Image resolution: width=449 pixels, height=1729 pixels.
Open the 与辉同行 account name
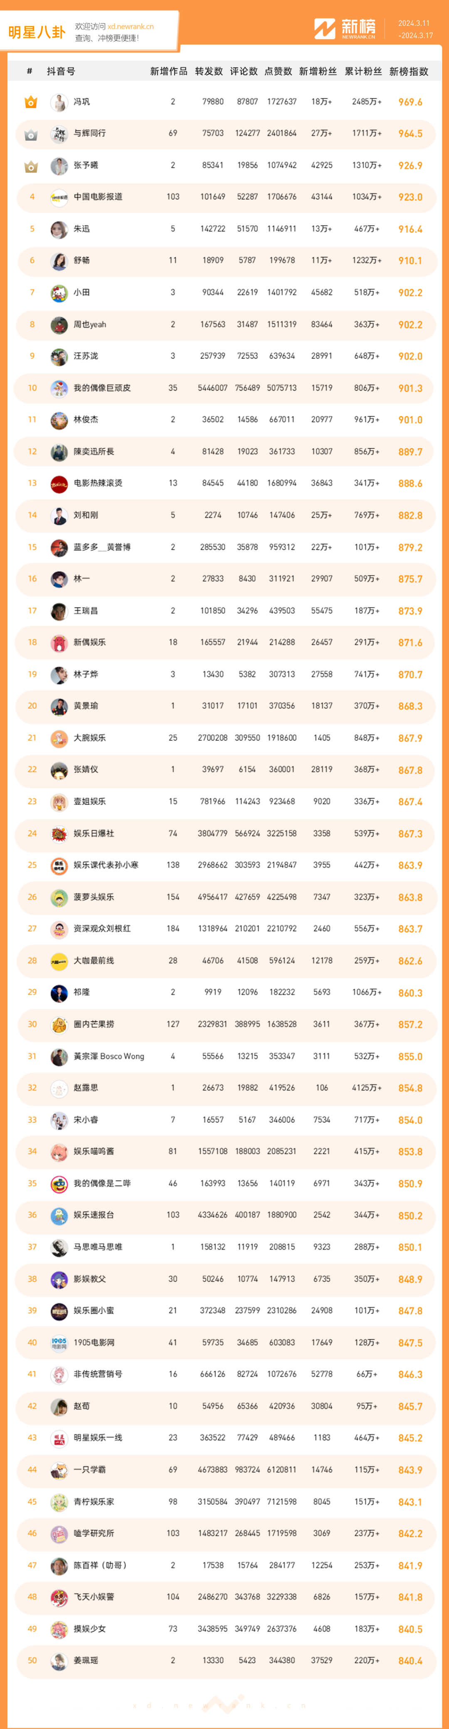coord(90,134)
